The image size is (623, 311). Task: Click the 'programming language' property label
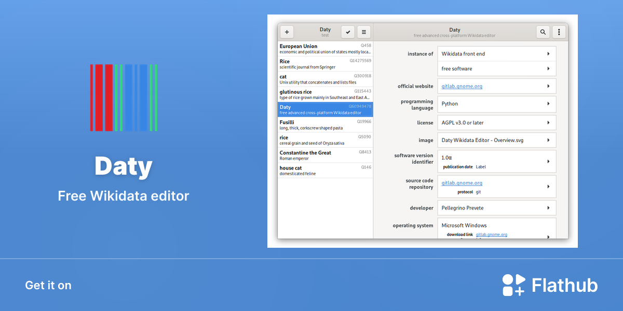point(417,105)
